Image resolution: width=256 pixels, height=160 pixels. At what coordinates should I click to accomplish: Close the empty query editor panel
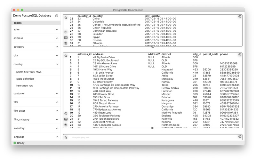(240, 136)
